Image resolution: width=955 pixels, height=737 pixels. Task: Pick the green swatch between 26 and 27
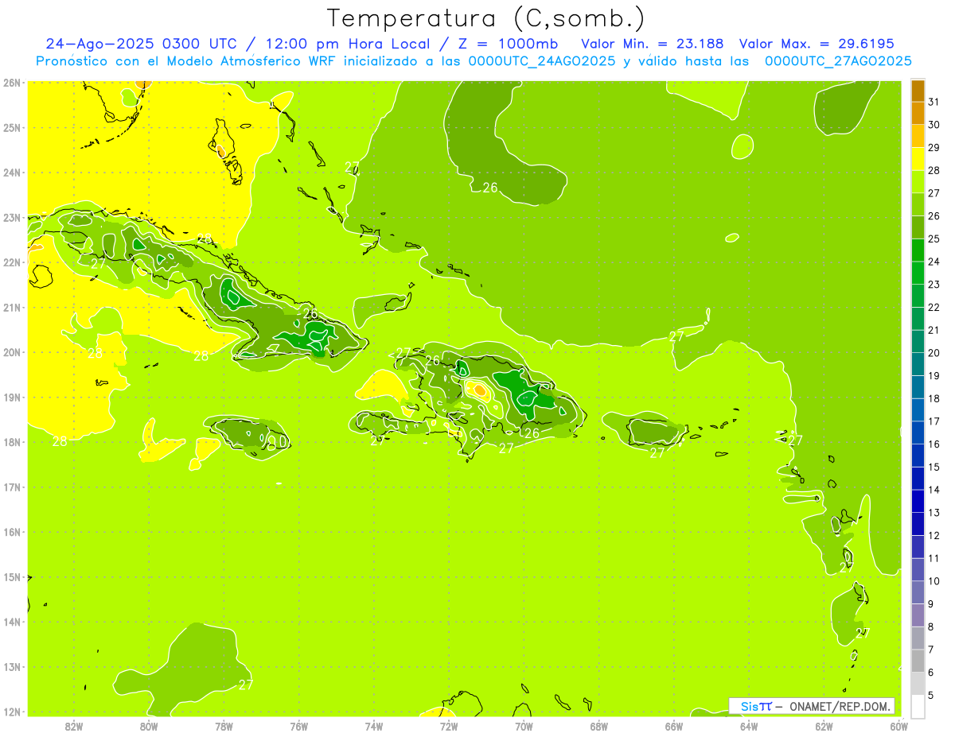[x=918, y=205]
